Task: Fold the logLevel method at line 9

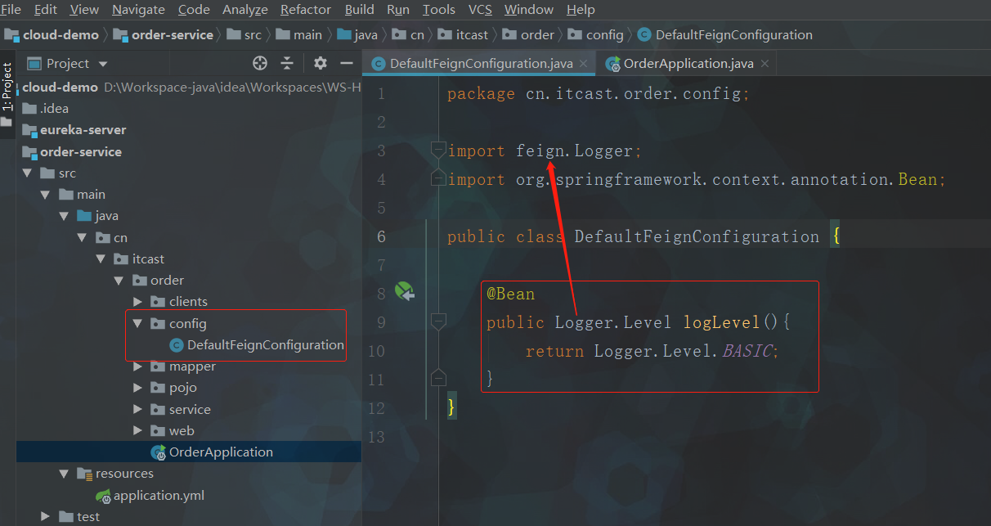Action: pyautogui.click(x=438, y=321)
